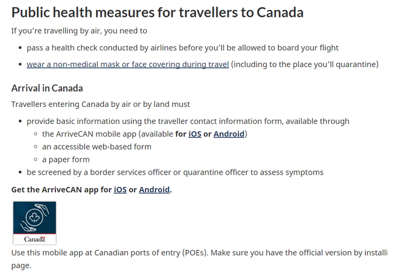Viewport: 397px width, 278px height.
Task: Open the iOS link in the ArriveCAN mobile app sub-bullet
Action: click(195, 134)
